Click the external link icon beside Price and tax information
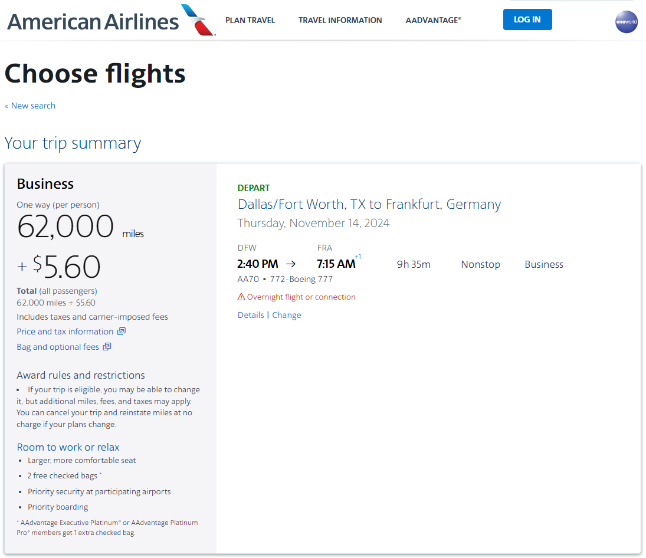646x558 pixels. point(122,331)
